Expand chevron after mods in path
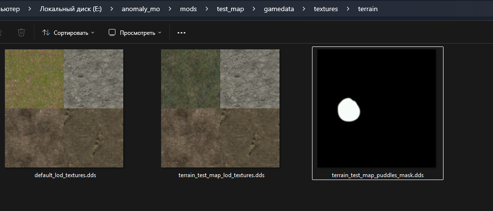 (207, 9)
